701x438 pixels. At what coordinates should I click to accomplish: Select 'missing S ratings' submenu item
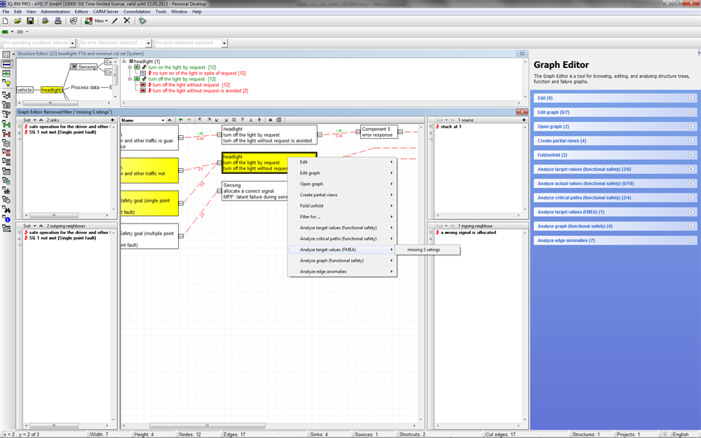click(427, 250)
